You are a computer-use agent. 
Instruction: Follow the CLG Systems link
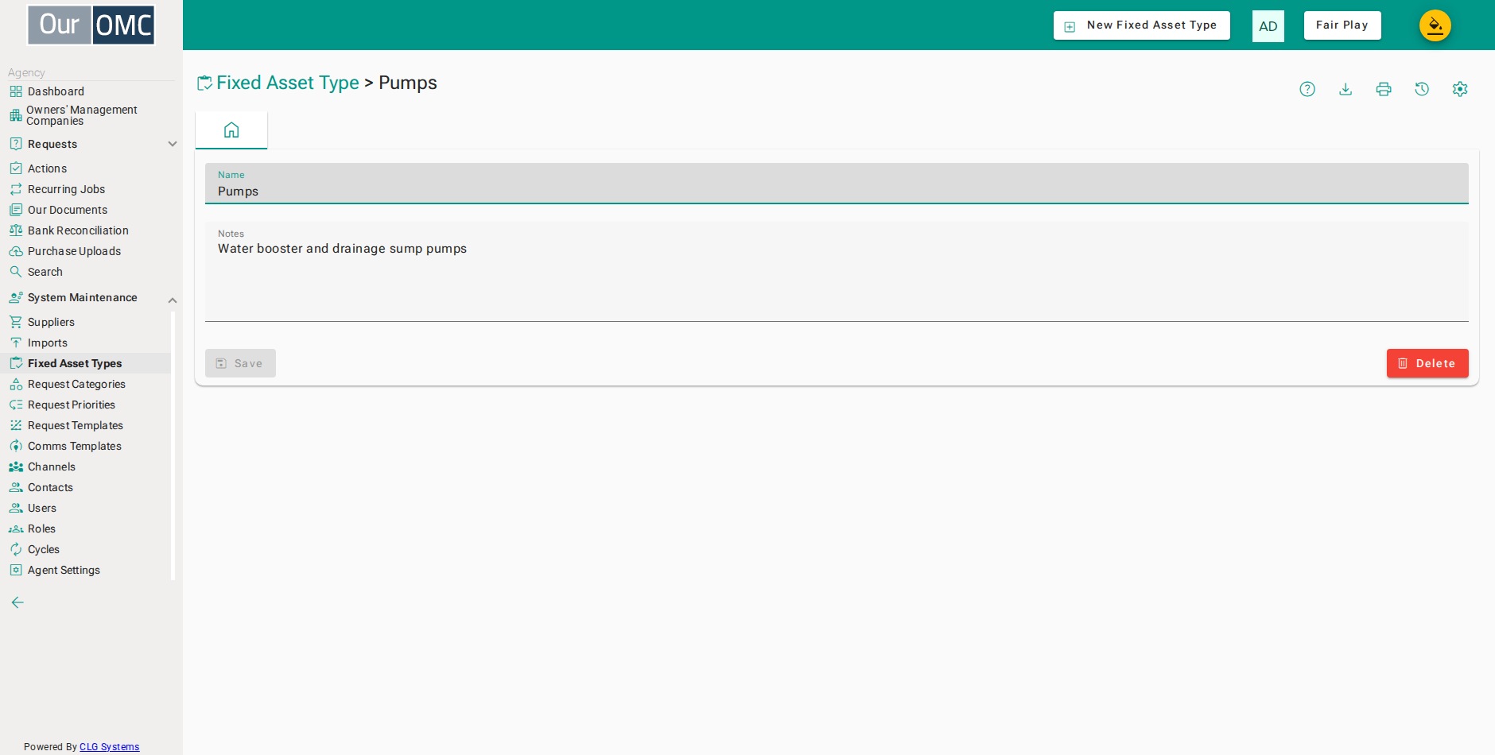pyautogui.click(x=109, y=747)
